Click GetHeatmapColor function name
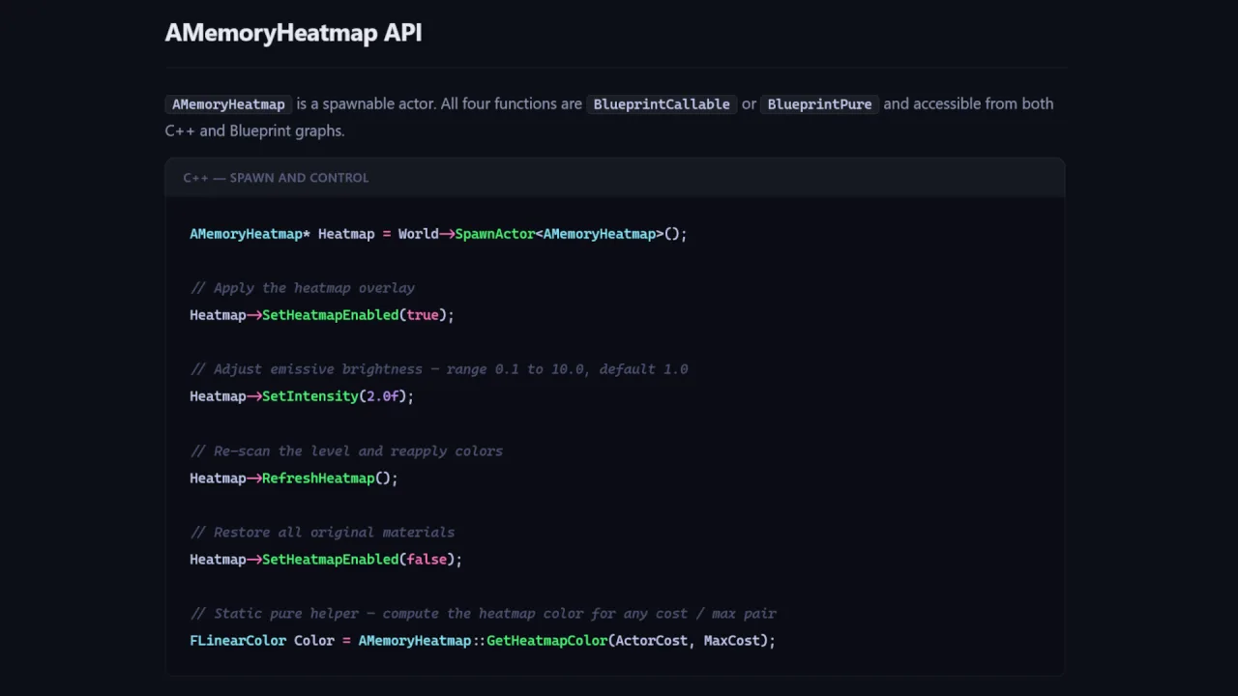 tap(546, 641)
